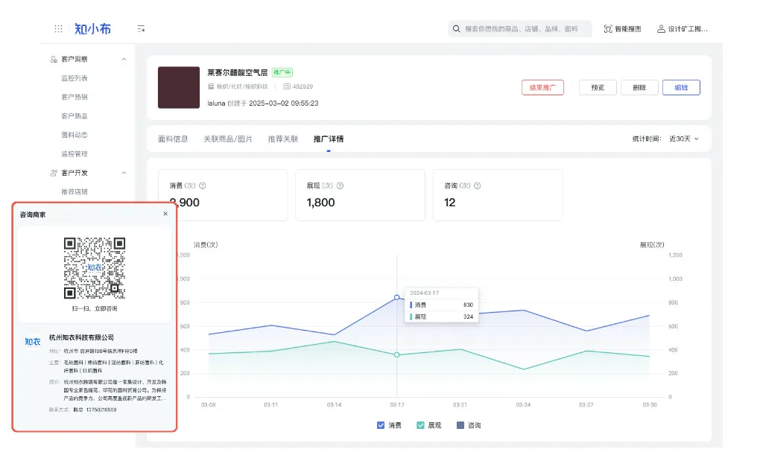Toggle the 展现 legend checkbox
The width and height of the screenshot is (763, 455).
point(421,425)
